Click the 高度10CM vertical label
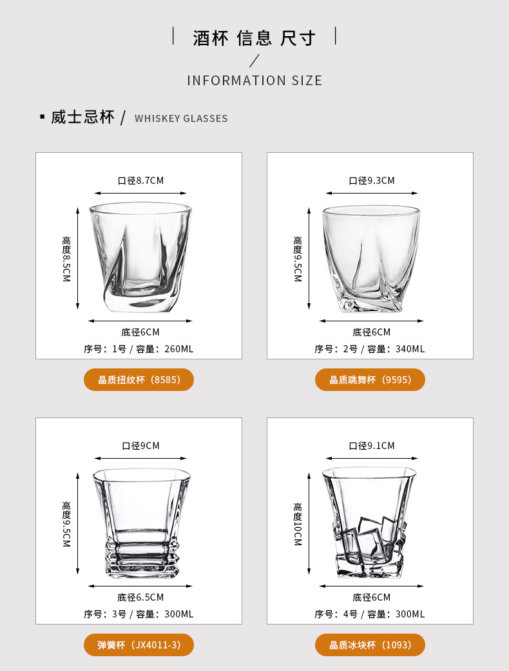509x671 pixels. (298, 524)
